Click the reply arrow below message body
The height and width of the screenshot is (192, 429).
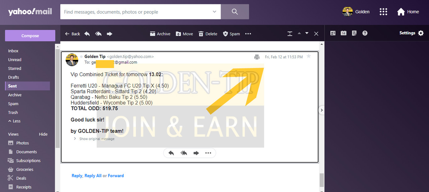click(171, 153)
